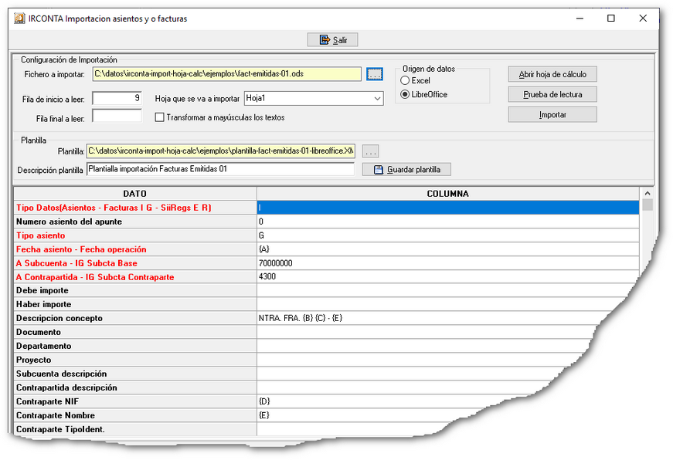The width and height of the screenshot is (673, 460).
Task: Select the Tipo Datos row column cell
Action: point(448,208)
